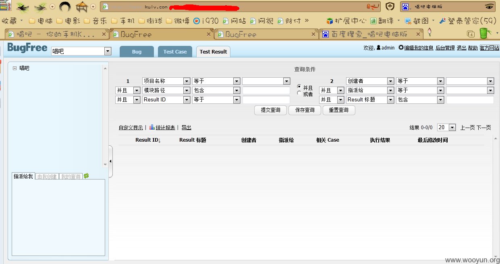Screen dimensions: 500x264
Task: Open 后台管理 admin link
Action: click(x=445, y=47)
